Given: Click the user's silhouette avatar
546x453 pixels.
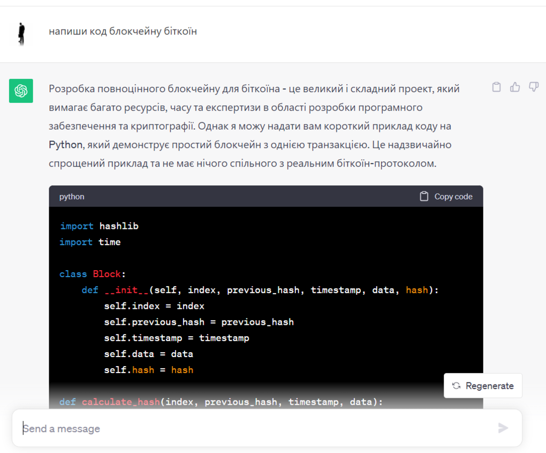Looking at the screenshot, I should (x=21, y=33).
